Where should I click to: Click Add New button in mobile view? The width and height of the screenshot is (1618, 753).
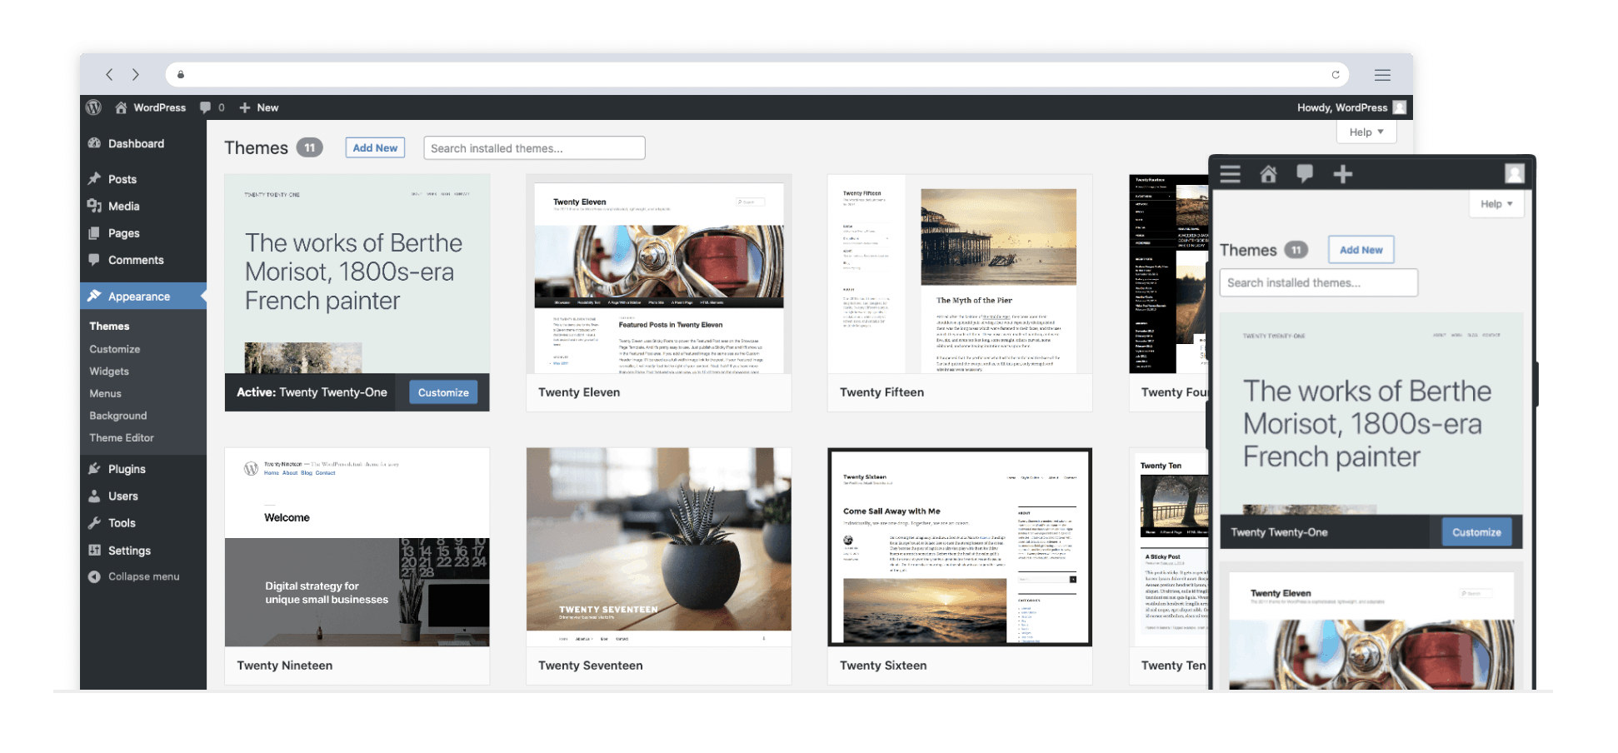1361,250
